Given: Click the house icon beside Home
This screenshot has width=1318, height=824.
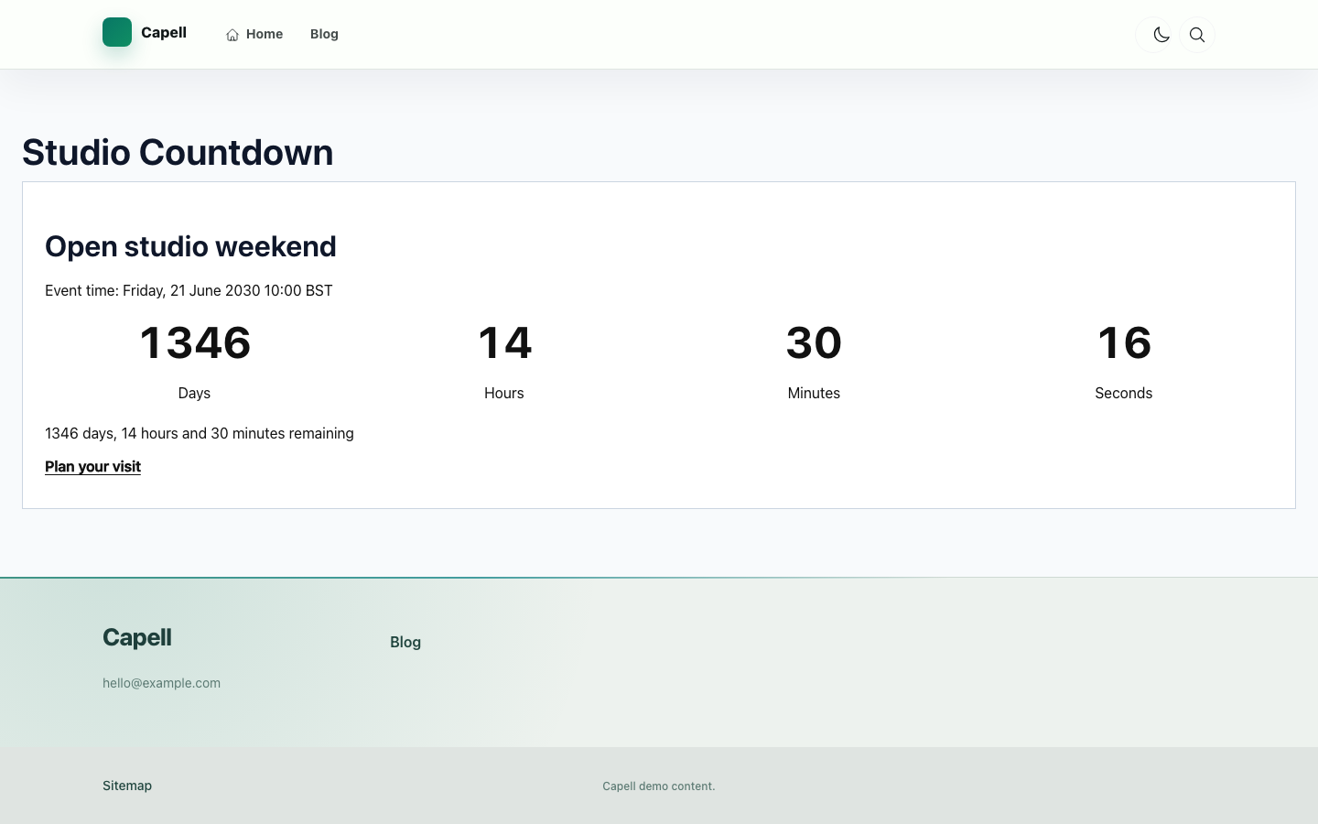Looking at the screenshot, I should 232,35.
